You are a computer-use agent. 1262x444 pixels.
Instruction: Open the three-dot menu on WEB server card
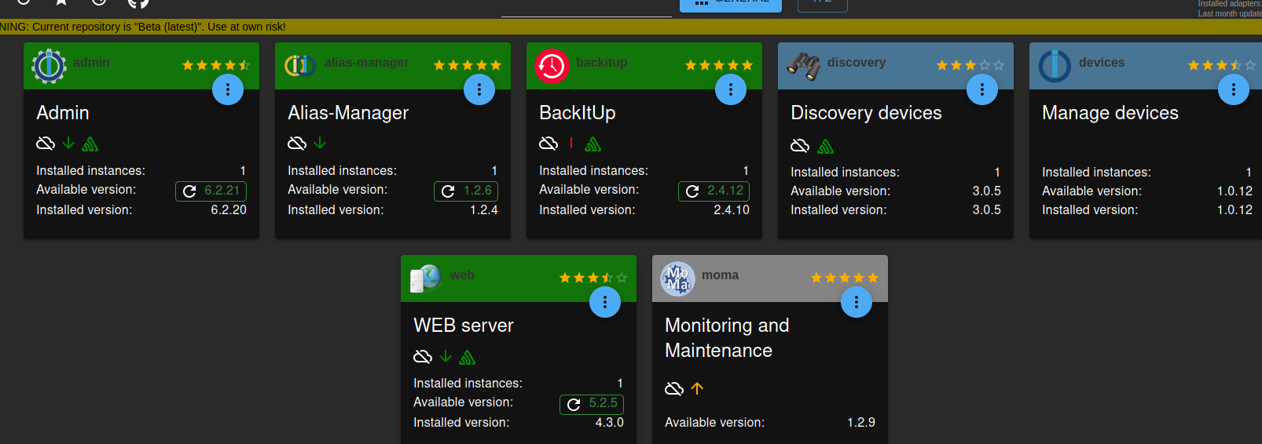pyautogui.click(x=605, y=302)
